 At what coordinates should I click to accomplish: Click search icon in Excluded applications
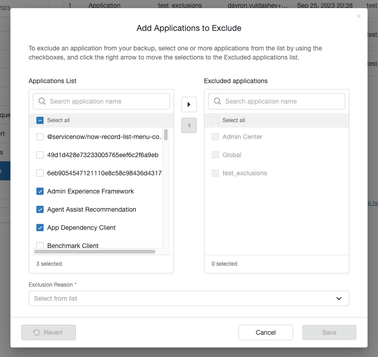point(217,101)
